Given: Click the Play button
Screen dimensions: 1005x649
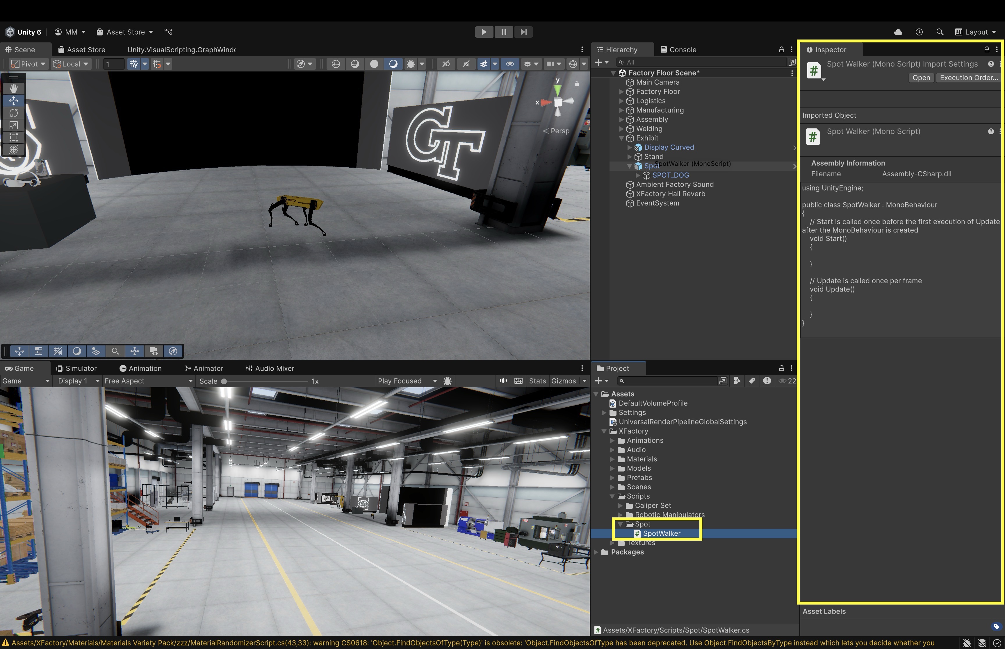Looking at the screenshot, I should 484,32.
